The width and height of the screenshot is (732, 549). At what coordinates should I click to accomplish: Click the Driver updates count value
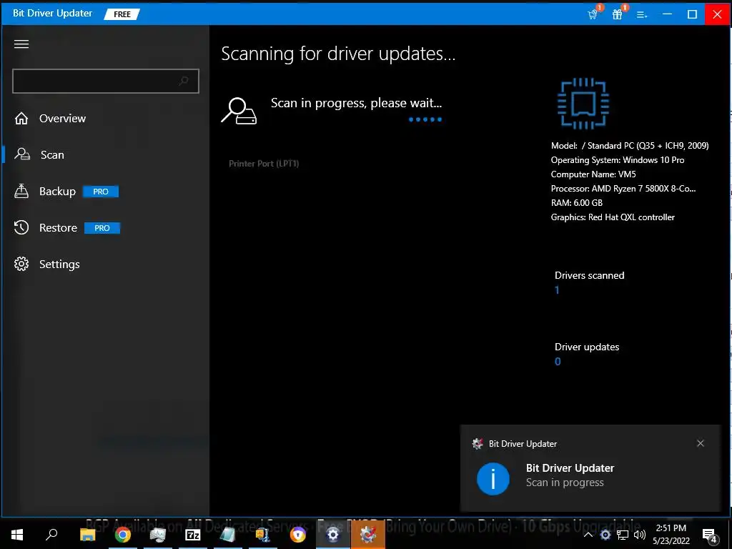[x=558, y=361]
